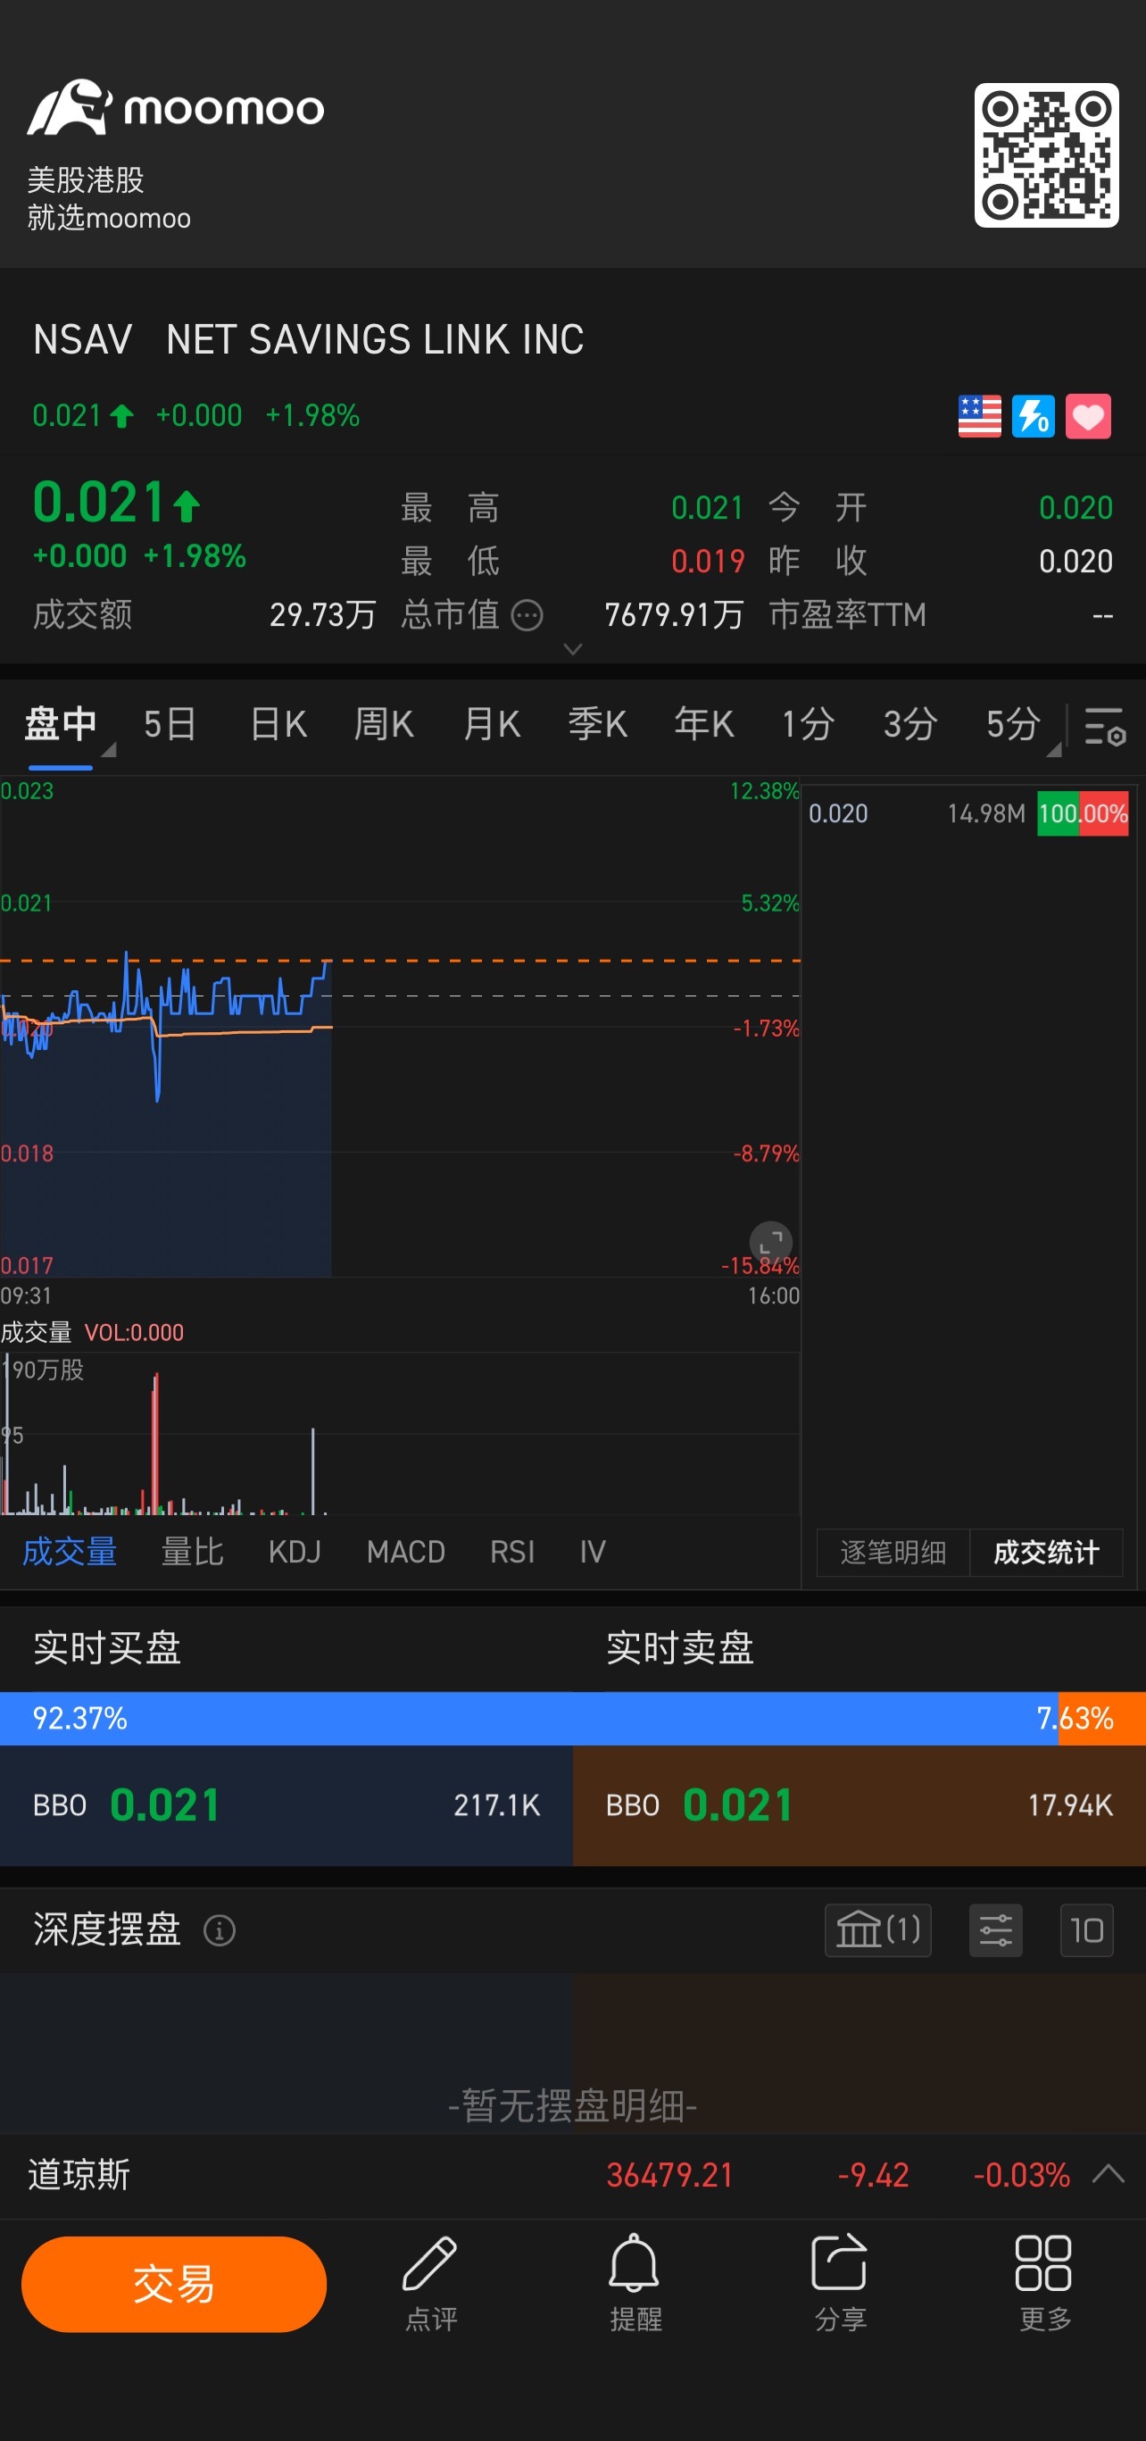
Task: Tap the 92.37% buy ratio bar
Action: 529,1718
